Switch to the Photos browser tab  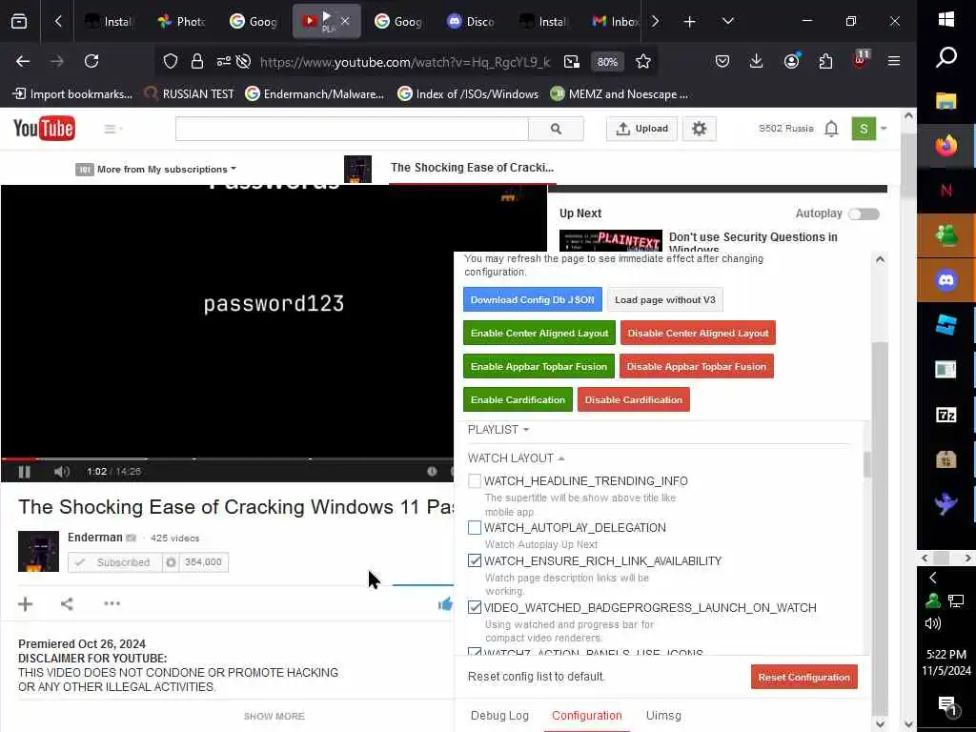[x=182, y=22]
